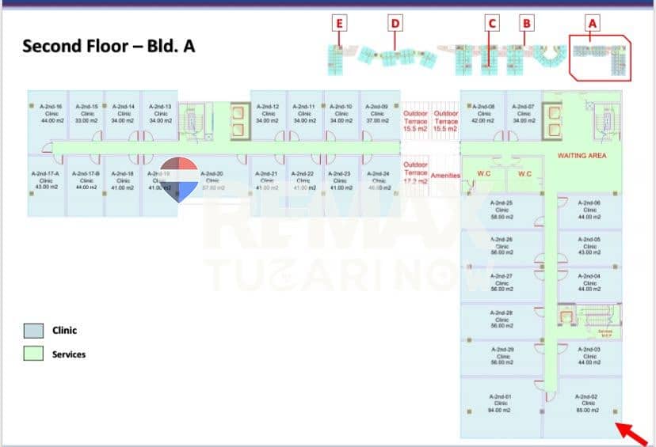Screen dimensions: 656x447
Task: Select clinic A-2nd-15 (33.00 m2)
Action: (x=86, y=114)
